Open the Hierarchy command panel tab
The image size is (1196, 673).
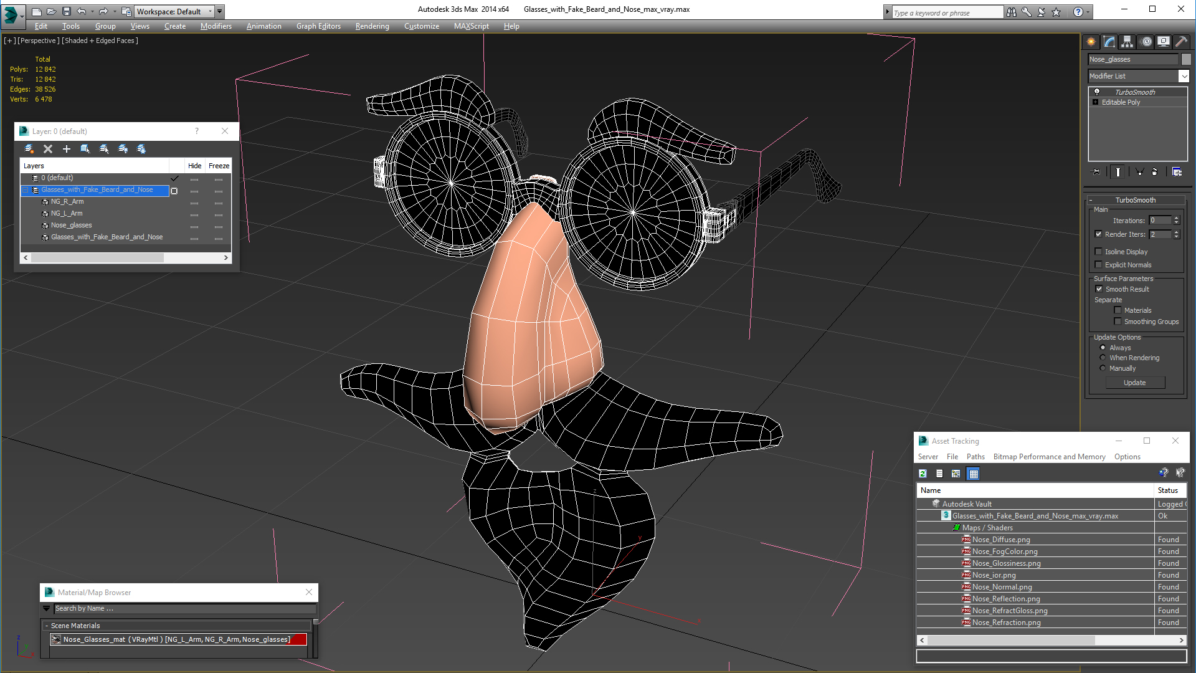(x=1127, y=42)
